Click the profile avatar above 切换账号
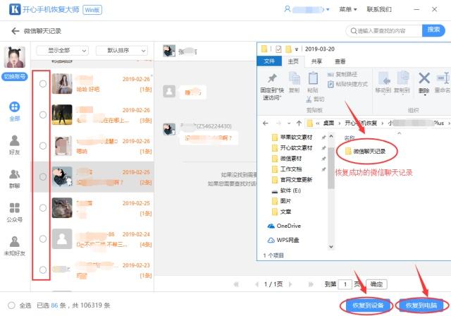 coord(14,57)
